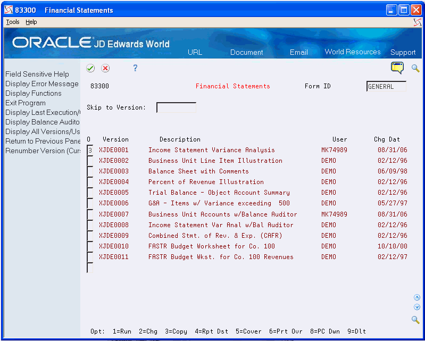This screenshot has height=341, width=425.
Task: Select 'Income Statement Variance Analysis' description
Action: 211,150
